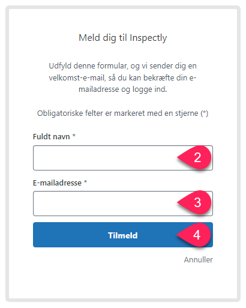Click the red callout marker numbered 3
Image resolution: width=246 pixels, height=308 pixels.
pos(194,202)
